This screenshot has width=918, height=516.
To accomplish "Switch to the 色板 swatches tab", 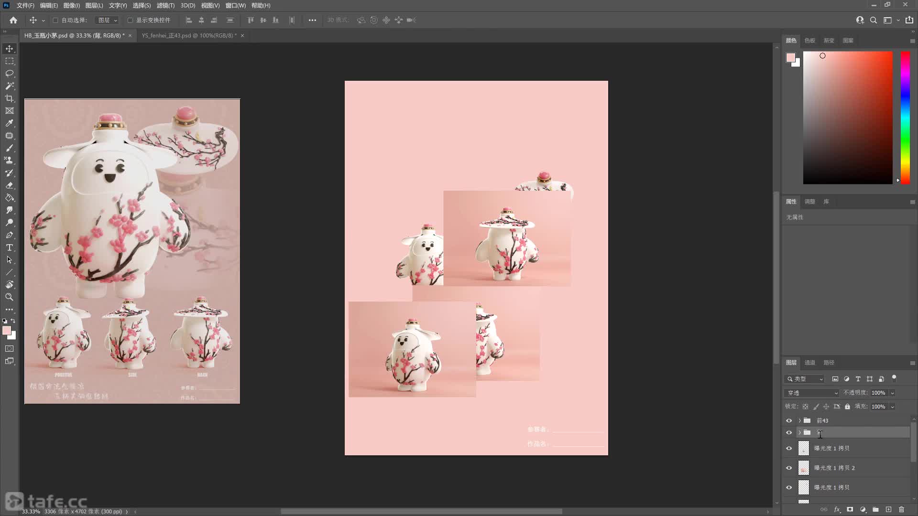I will point(809,41).
